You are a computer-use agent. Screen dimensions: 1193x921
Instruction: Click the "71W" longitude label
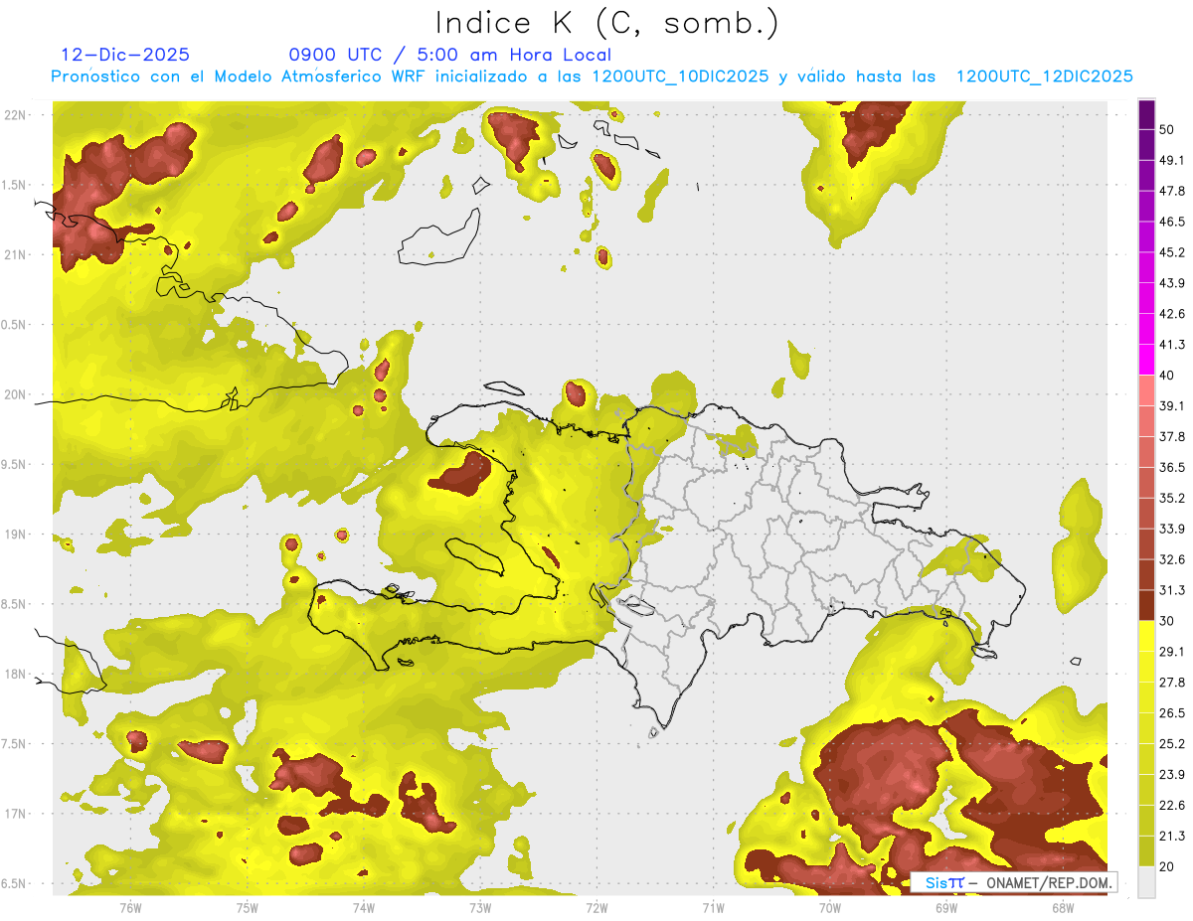click(713, 907)
